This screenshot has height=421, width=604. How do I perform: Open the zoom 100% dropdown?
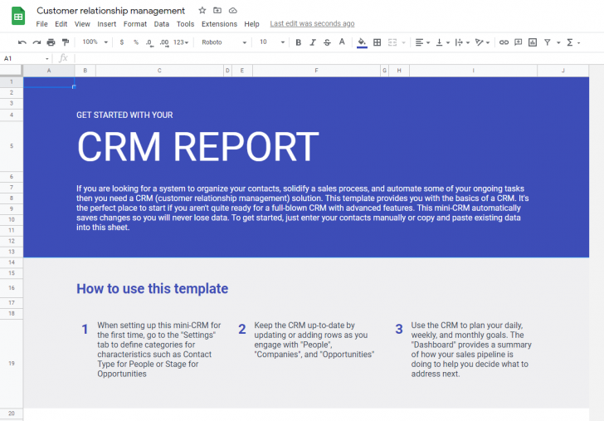[94, 42]
